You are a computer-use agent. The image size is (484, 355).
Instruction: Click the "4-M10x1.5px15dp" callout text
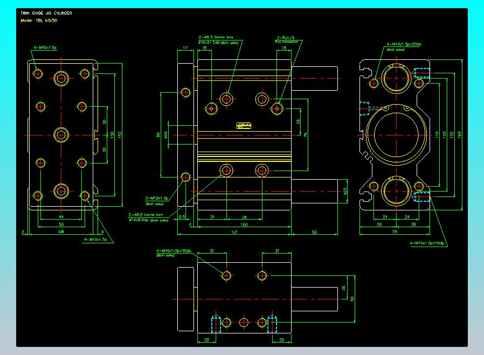point(174,250)
